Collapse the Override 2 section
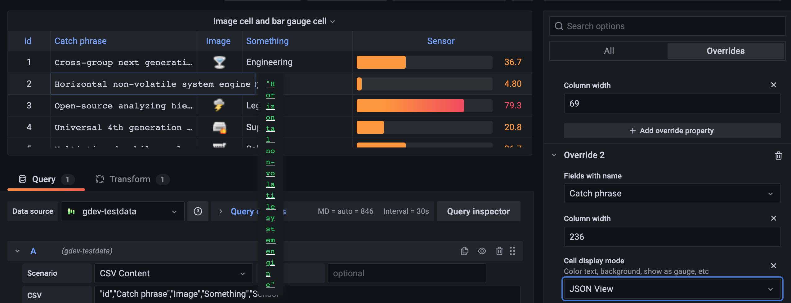The height and width of the screenshot is (303, 791). pos(554,155)
